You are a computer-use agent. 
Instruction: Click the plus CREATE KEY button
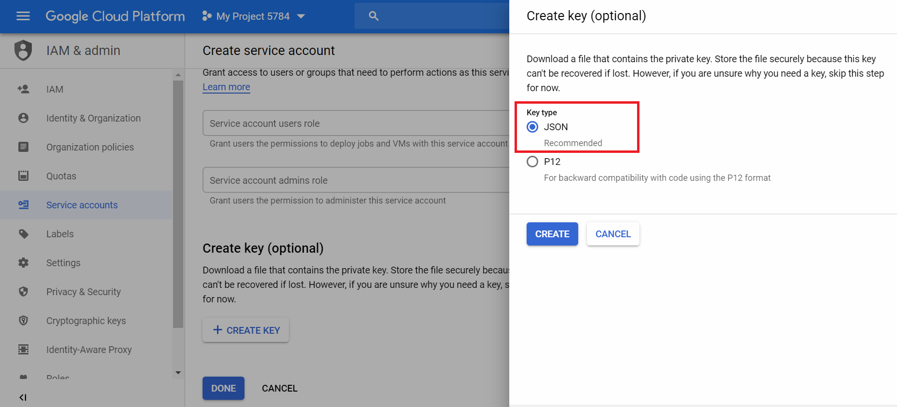pyautogui.click(x=246, y=330)
